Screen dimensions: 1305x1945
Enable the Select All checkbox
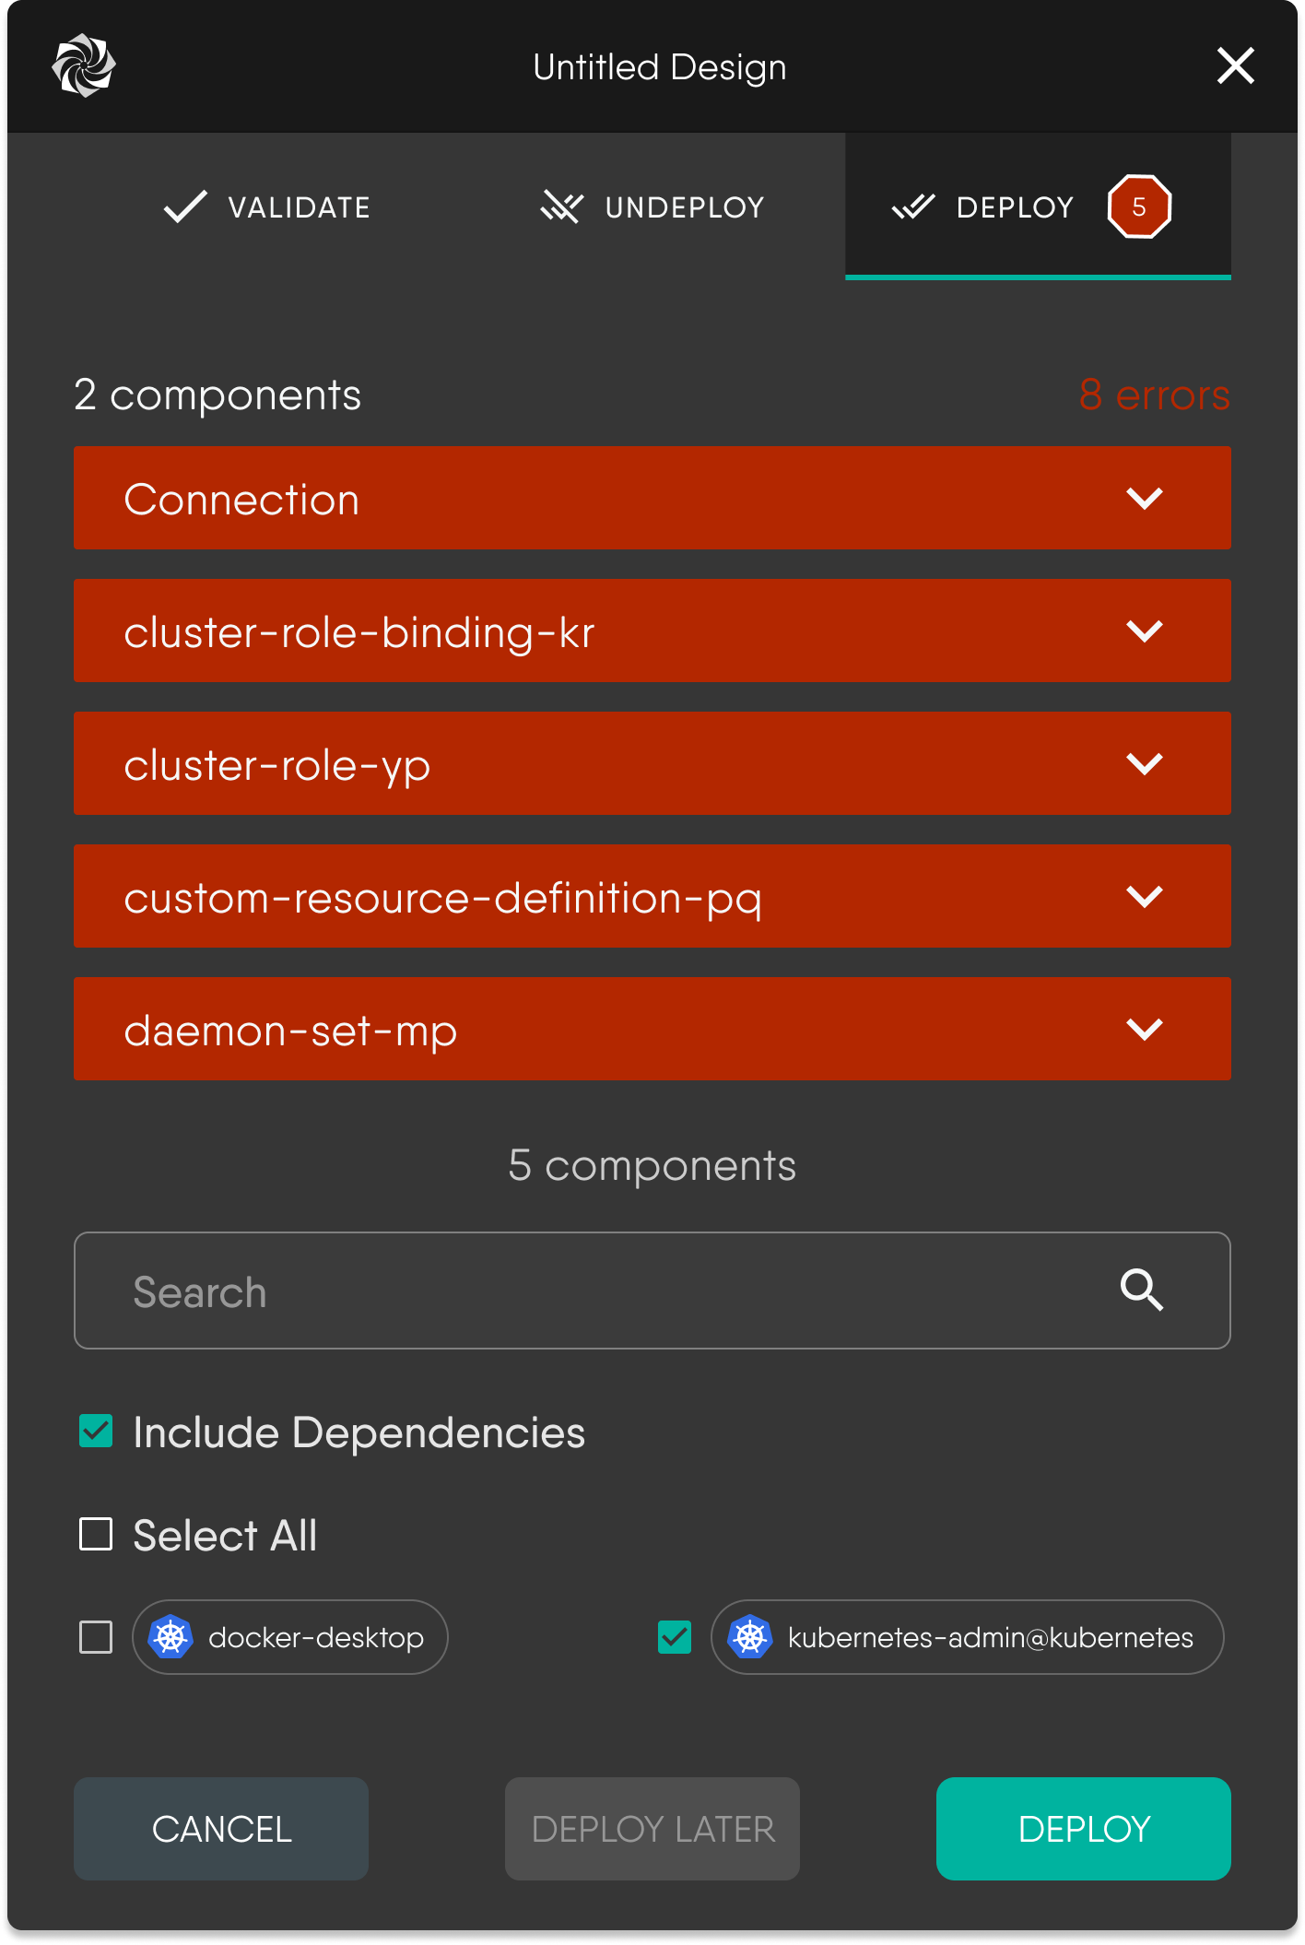point(94,1534)
